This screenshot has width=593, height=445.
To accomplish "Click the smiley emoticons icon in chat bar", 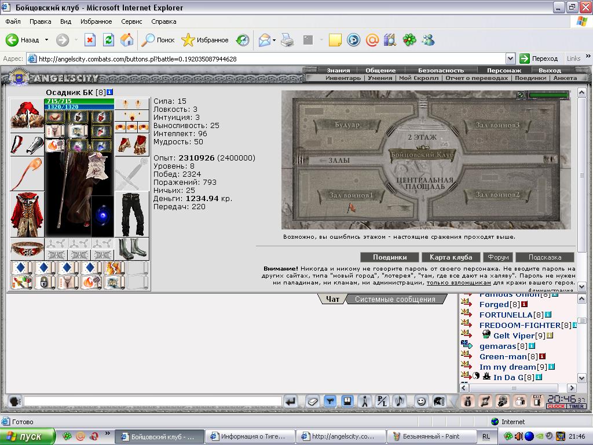I will point(421,401).
